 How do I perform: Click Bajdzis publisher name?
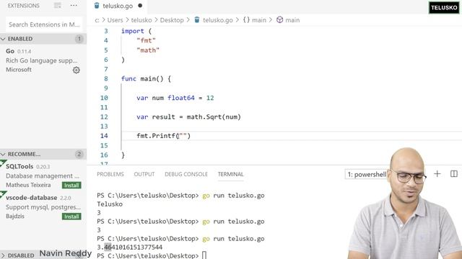click(15, 216)
